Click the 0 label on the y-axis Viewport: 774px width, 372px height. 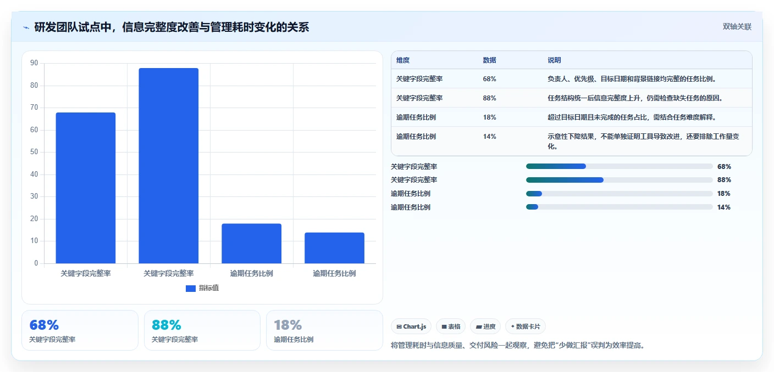pos(36,263)
